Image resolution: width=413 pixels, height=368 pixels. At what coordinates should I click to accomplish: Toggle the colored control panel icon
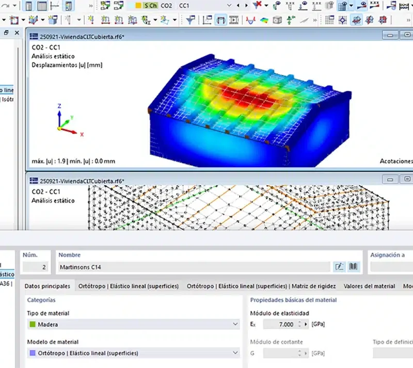[x=69, y=6]
